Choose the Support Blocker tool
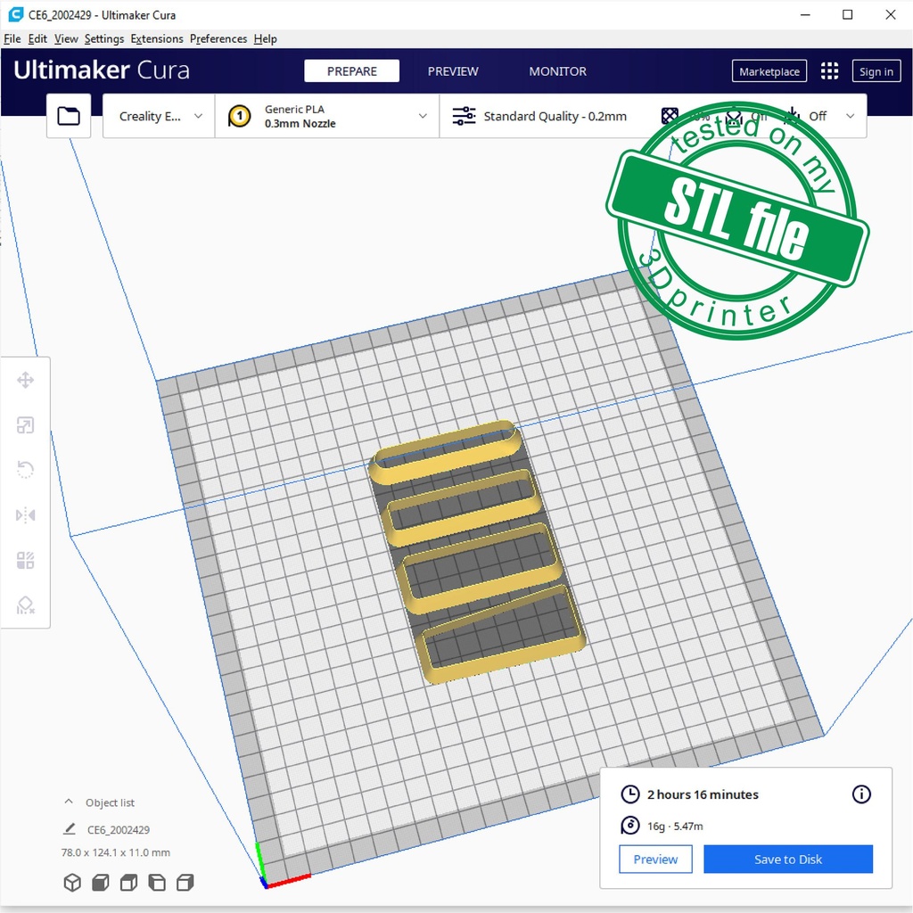The height and width of the screenshot is (913, 913). [25, 605]
